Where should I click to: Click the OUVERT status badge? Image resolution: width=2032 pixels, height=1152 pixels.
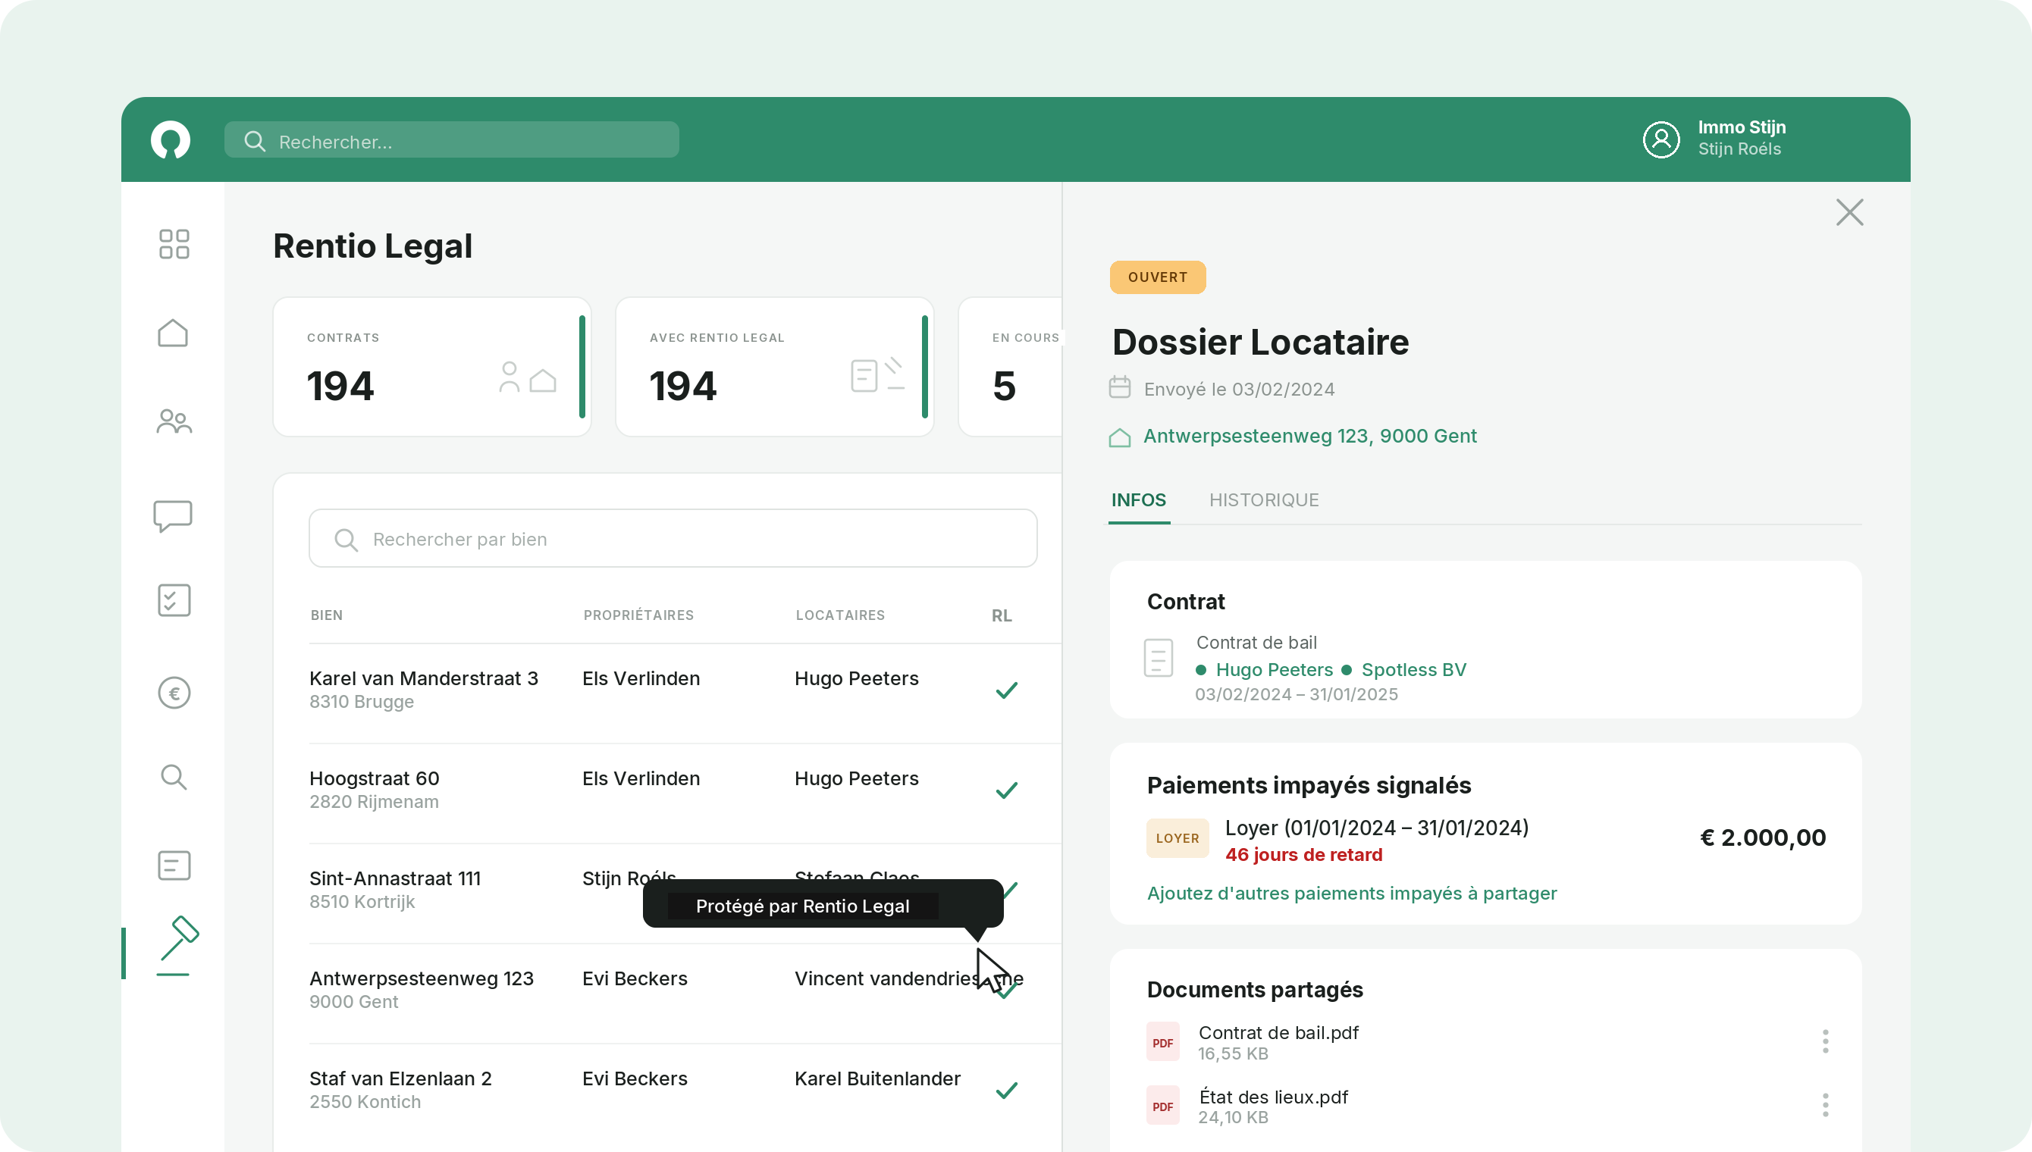point(1158,277)
